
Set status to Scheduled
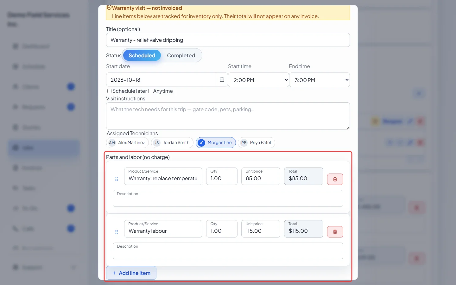pos(142,55)
